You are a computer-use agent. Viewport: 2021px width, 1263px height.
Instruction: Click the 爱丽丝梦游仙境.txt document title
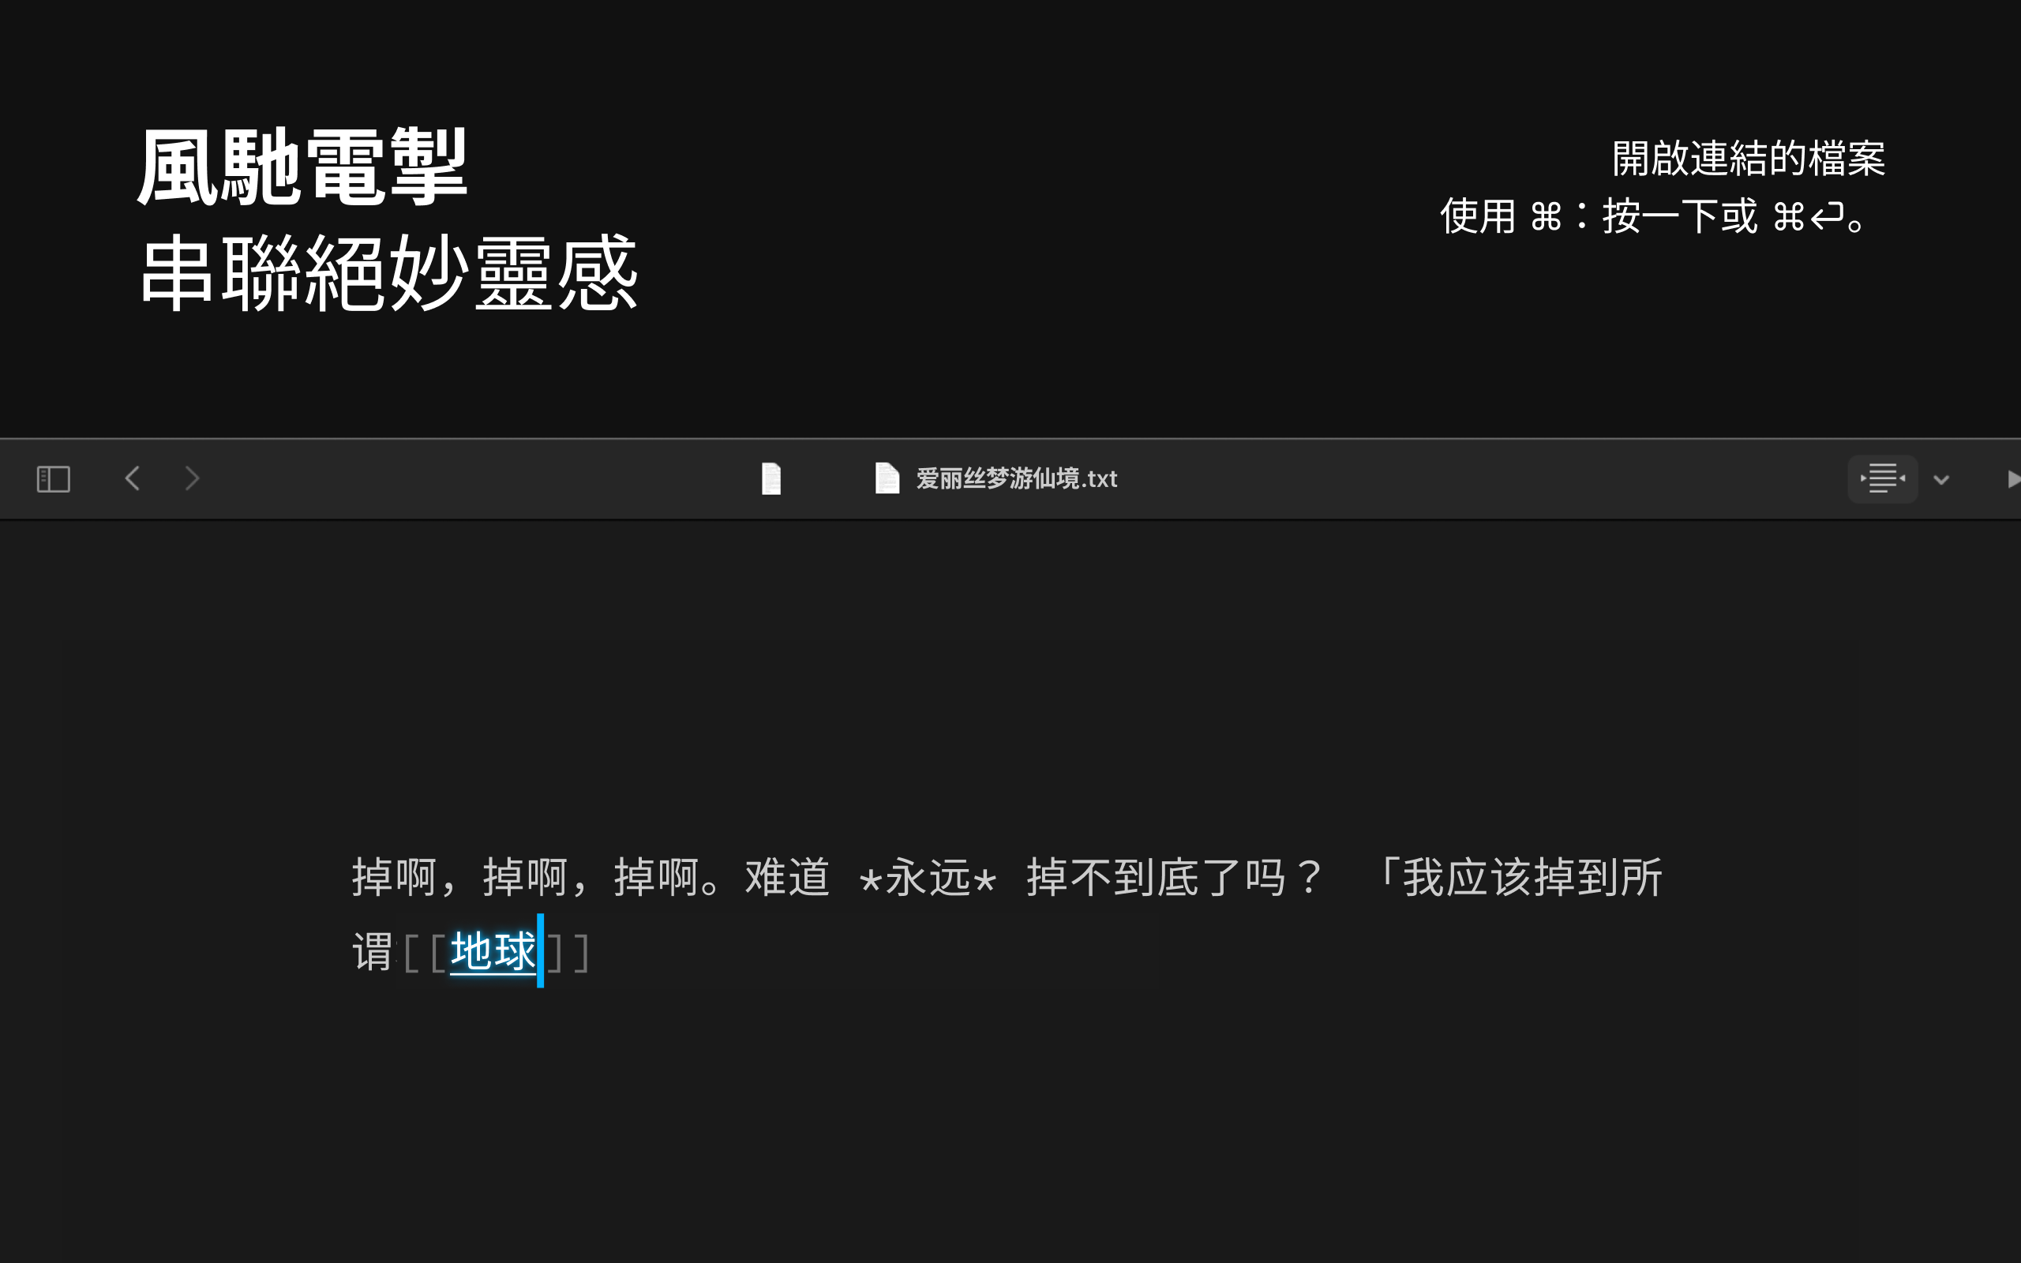tap(1016, 478)
